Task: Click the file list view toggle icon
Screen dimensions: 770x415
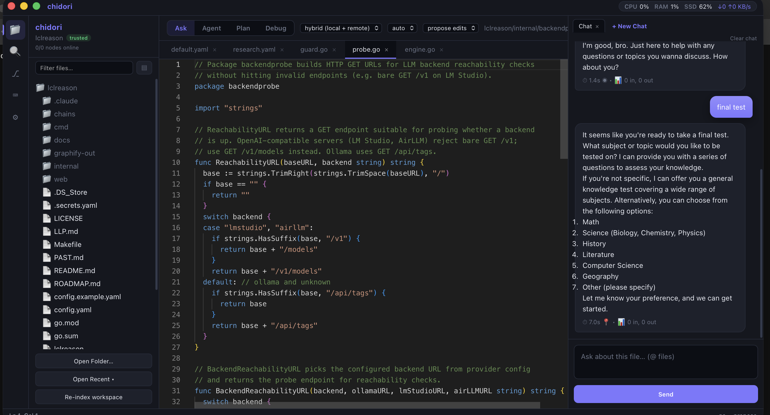Action: pos(144,68)
